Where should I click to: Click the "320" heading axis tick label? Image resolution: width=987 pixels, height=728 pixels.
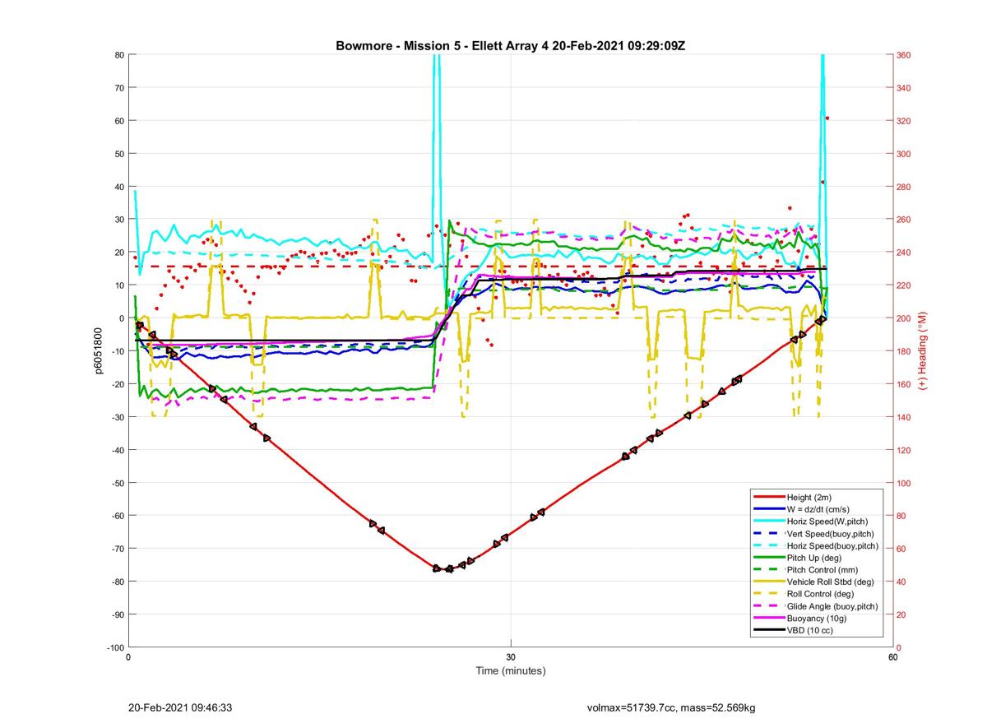pos(905,121)
